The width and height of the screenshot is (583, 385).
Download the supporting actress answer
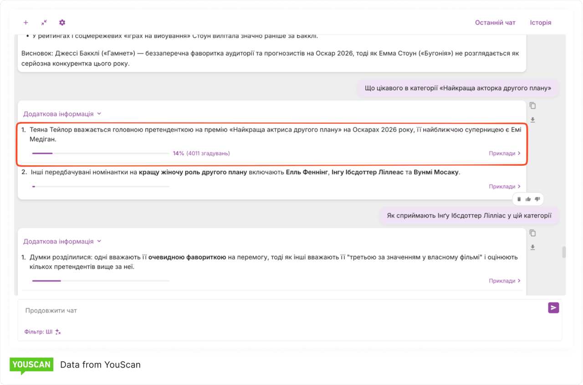coord(532,120)
